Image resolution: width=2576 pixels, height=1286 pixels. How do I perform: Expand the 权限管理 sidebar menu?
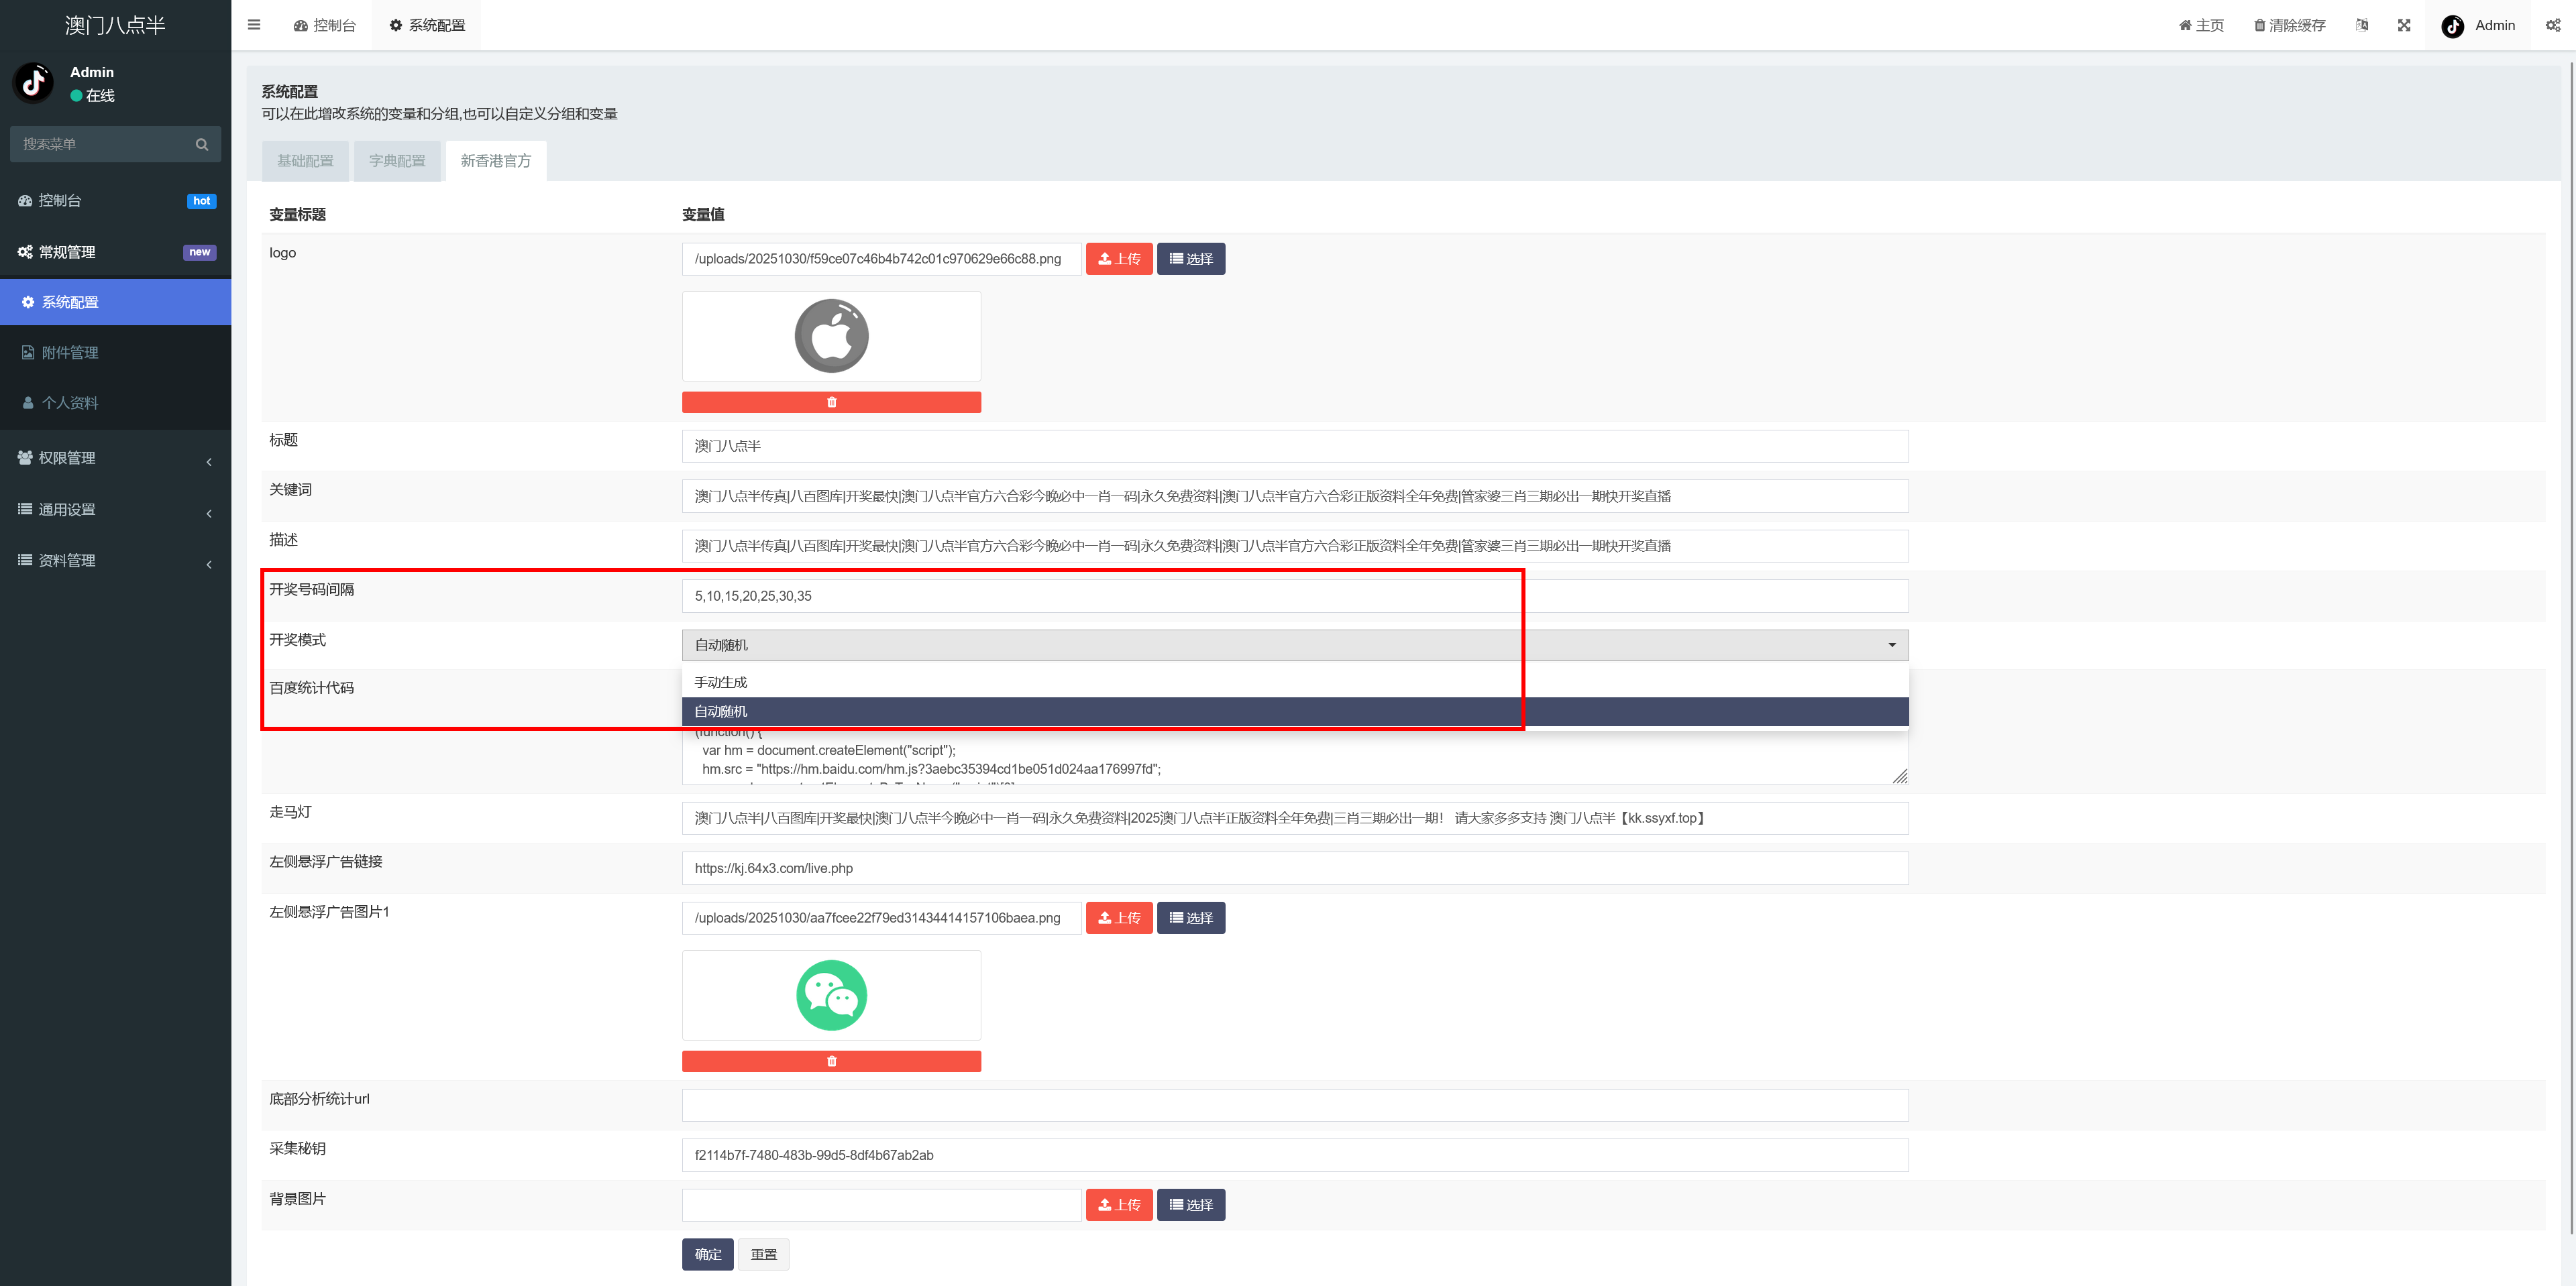point(115,458)
